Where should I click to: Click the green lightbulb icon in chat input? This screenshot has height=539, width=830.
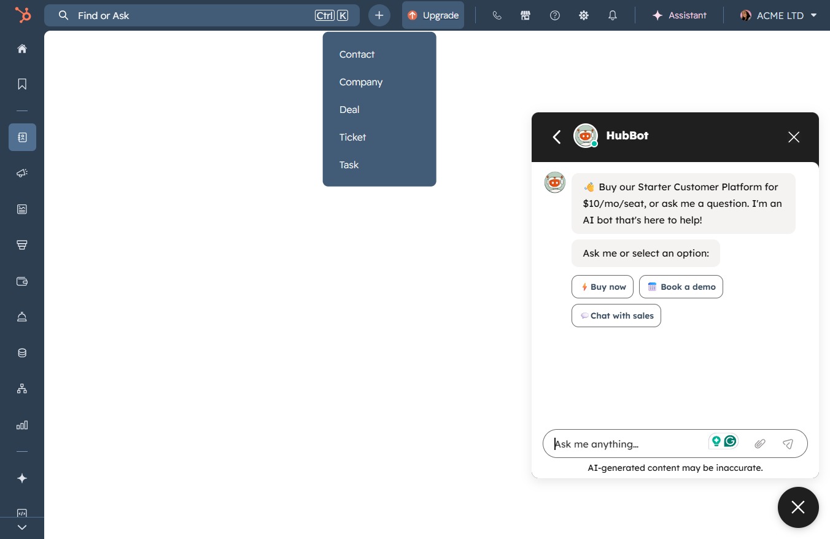pos(716,441)
